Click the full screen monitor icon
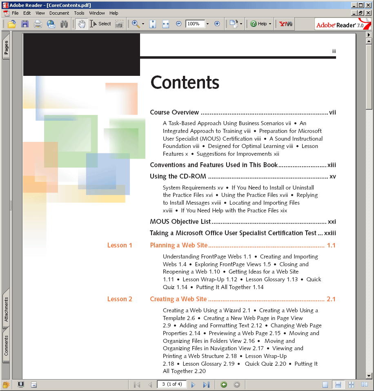The image size is (374, 391). 21,384
